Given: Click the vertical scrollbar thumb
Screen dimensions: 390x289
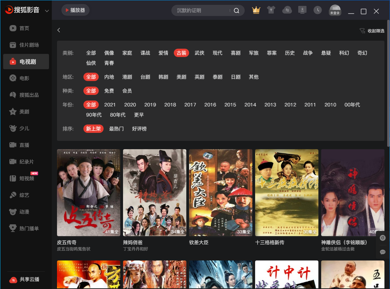Looking at the screenshot, I should pos(388,83).
